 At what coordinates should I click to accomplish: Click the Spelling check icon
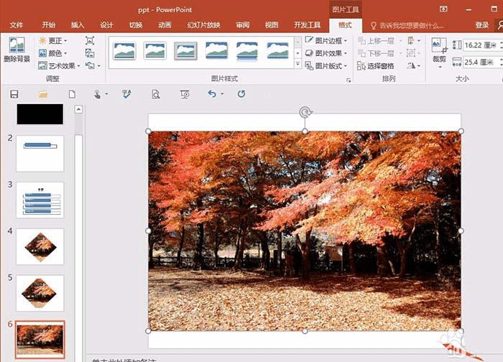click(126, 94)
